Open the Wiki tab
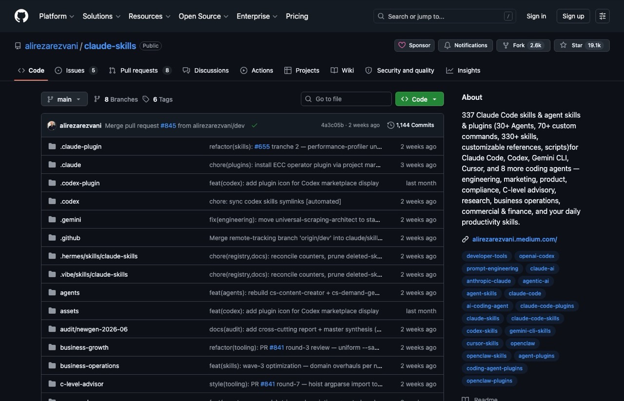Image resolution: width=624 pixels, height=401 pixels. click(x=342, y=70)
